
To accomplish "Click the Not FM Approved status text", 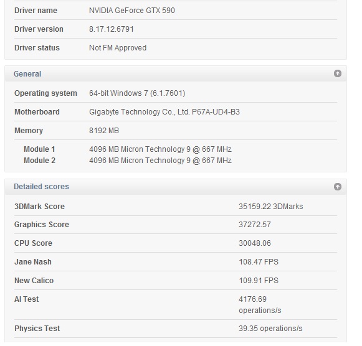I will coord(118,48).
